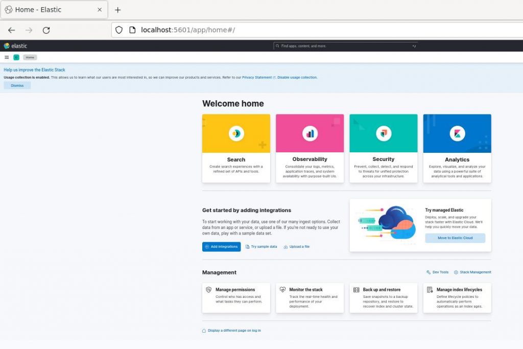Click the Management section heading
Image resolution: width=523 pixels, height=349 pixels.
(219, 272)
